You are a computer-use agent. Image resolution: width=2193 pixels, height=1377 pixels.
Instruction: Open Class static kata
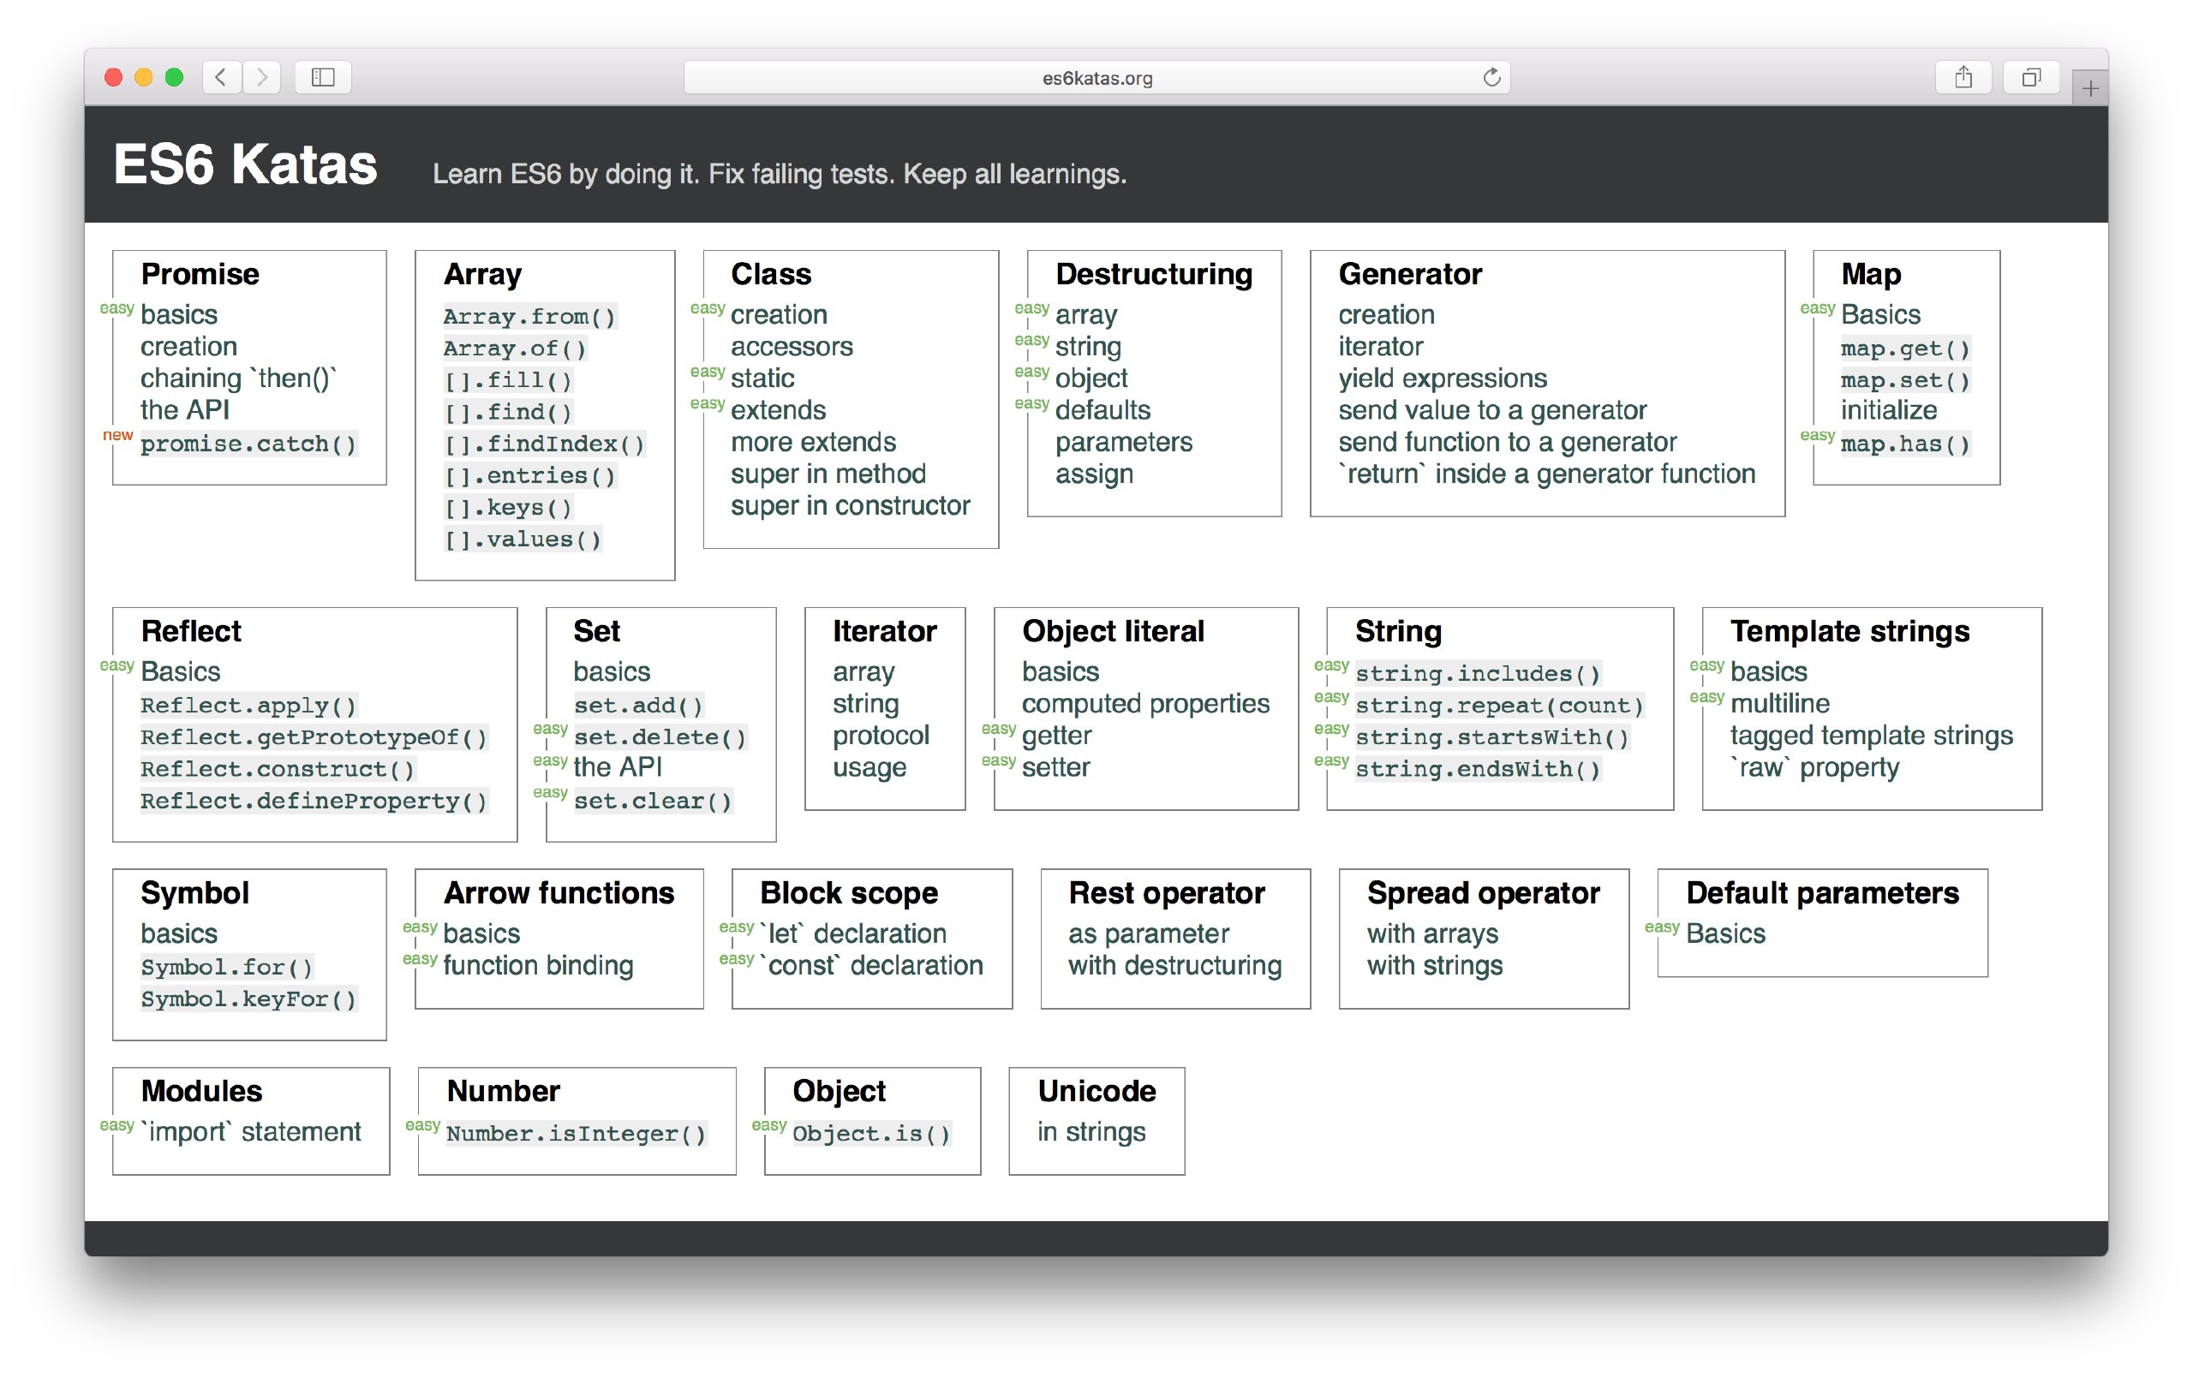tap(762, 378)
